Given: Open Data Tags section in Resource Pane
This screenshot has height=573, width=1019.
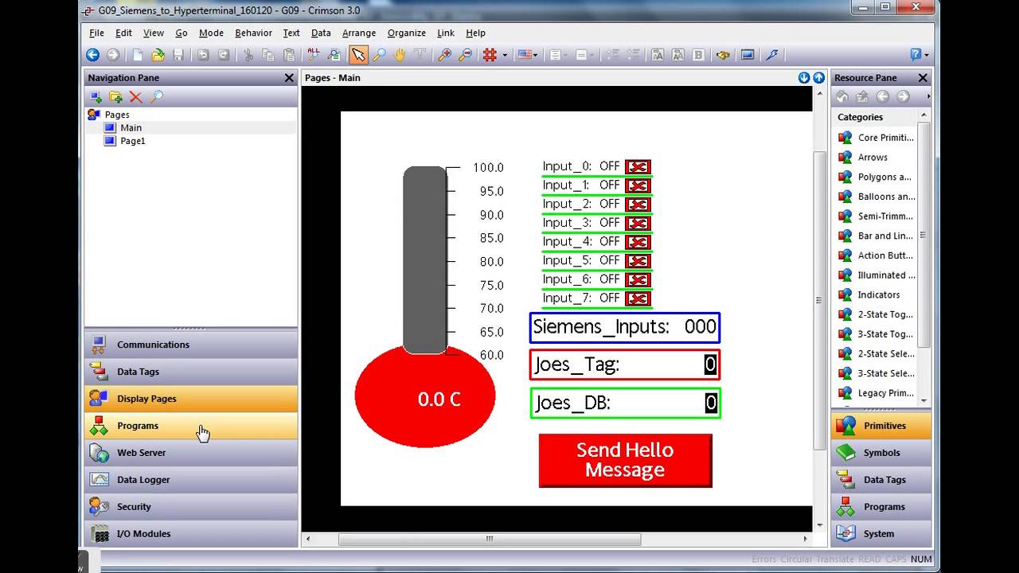Looking at the screenshot, I should [x=880, y=480].
